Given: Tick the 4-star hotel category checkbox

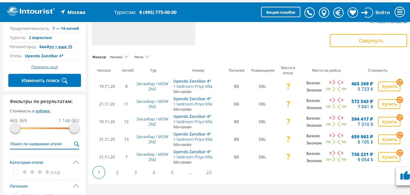Looking at the screenshot, I should tap(16, 172).
